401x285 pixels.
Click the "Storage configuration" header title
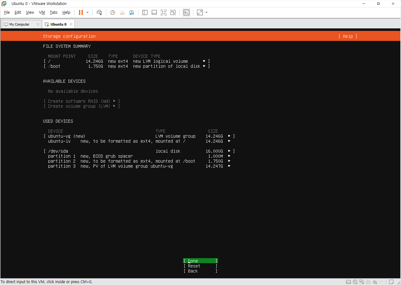[69, 36]
